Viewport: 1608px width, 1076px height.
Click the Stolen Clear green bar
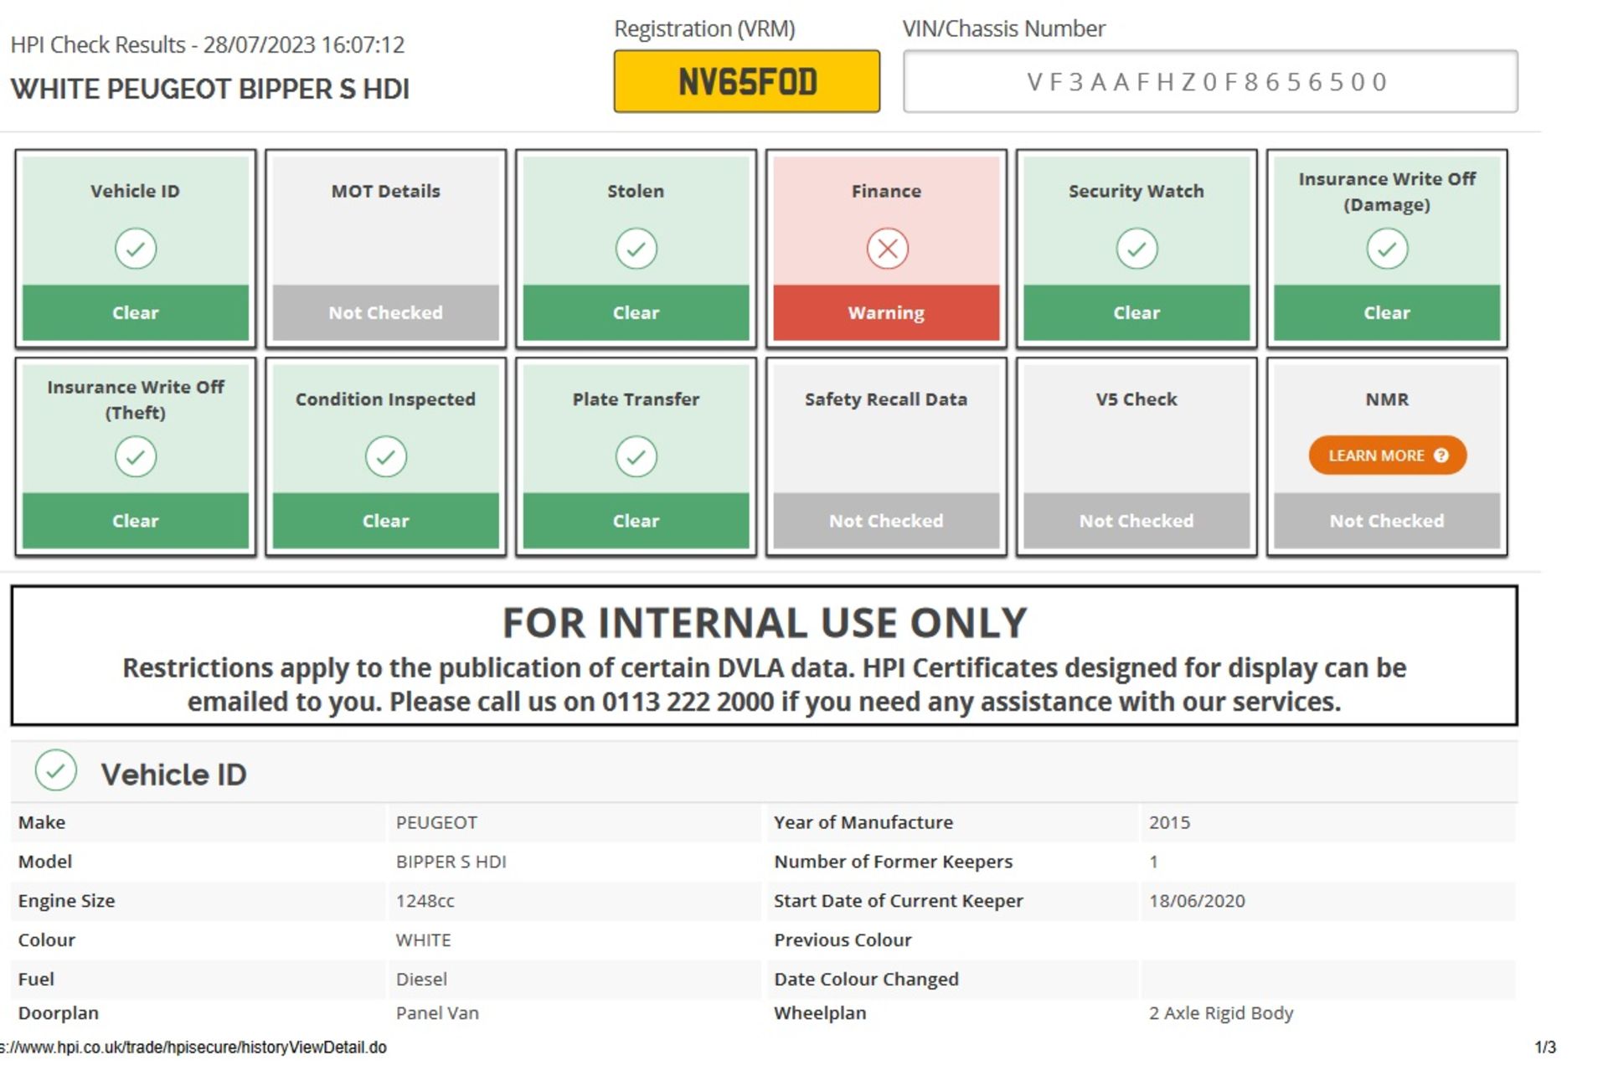tap(636, 312)
